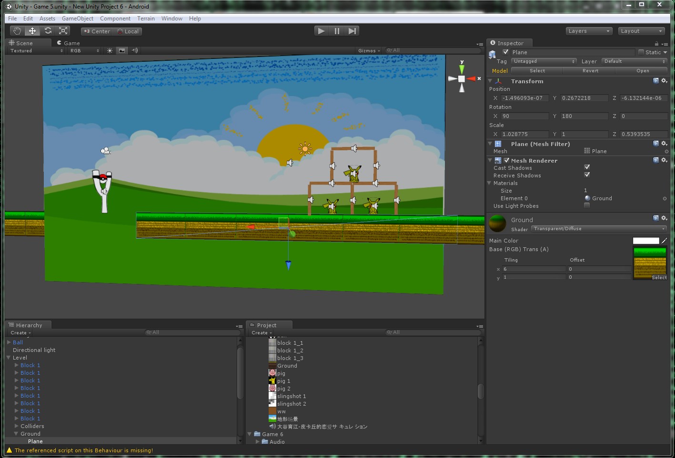Open Mesh Filter help book icon
Screen dimensions: 675x458
point(656,144)
